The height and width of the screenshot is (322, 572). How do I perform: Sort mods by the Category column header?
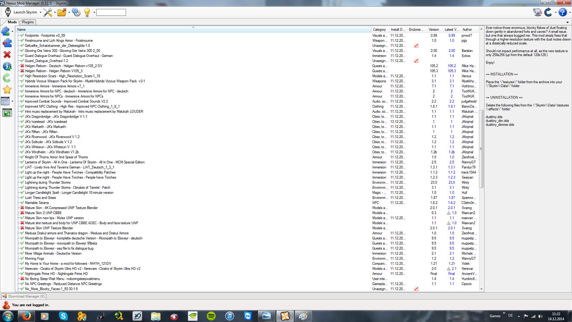(x=379, y=30)
